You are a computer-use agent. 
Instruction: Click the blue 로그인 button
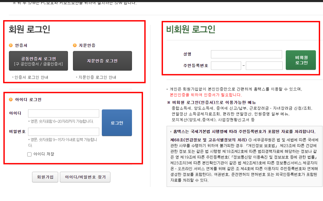pyautogui.click(x=117, y=123)
